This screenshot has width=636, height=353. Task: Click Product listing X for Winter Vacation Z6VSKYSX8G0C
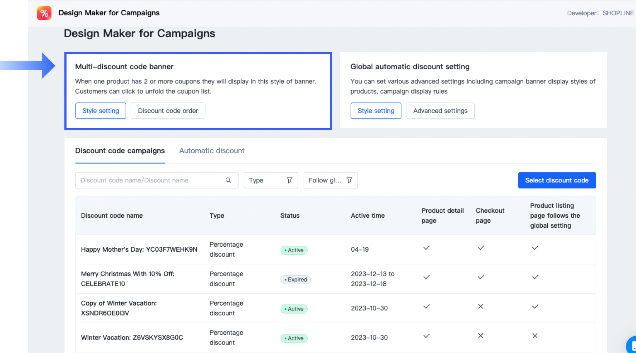coord(535,336)
